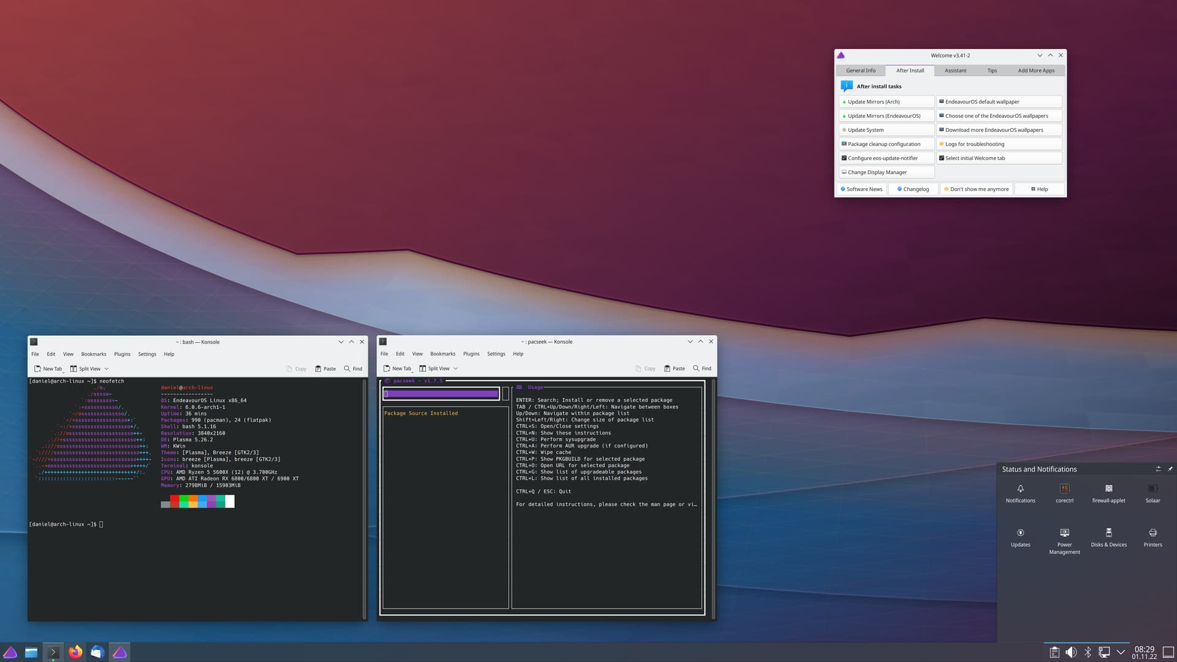Image resolution: width=1177 pixels, height=662 pixels.
Task: Open Software News in Welcome
Action: point(861,189)
